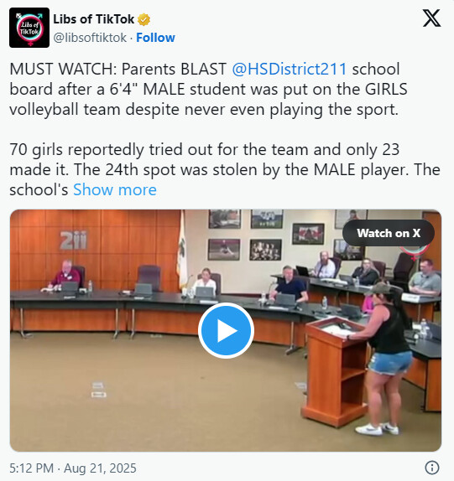Click the 211 wall sign in the video
Image resolution: width=454 pixels, height=481 pixels.
click(73, 240)
